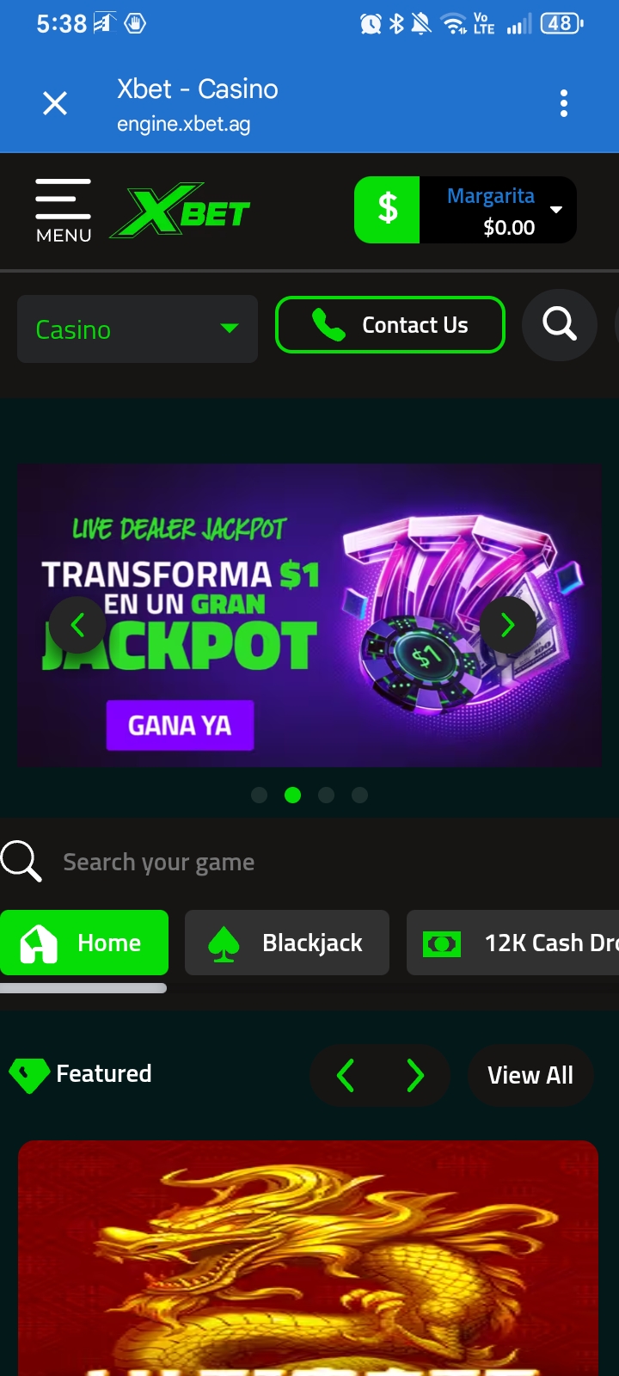This screenshot has width=619, height=1376.
Task: Switch to the Blackjack category tab
Action: pos(287,943)
